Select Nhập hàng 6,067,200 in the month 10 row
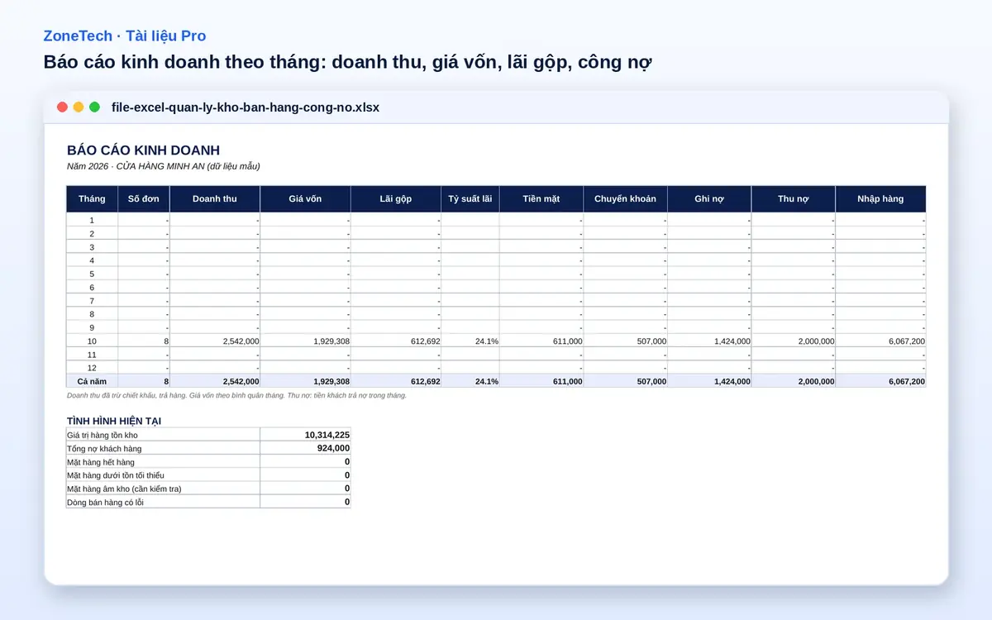Screen dimensions: 992x620 tap(880, 341)
